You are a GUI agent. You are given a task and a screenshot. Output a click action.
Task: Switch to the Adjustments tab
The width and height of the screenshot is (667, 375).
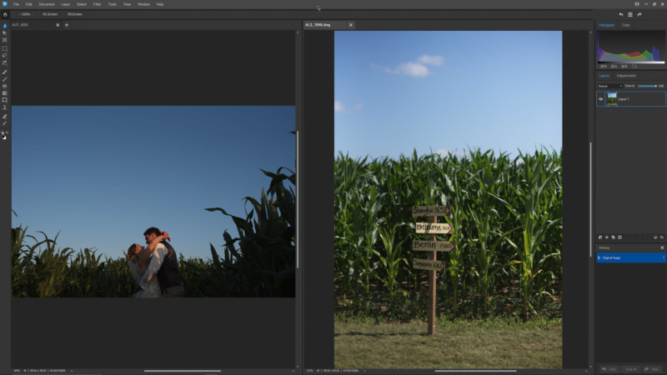coord(626,76)
